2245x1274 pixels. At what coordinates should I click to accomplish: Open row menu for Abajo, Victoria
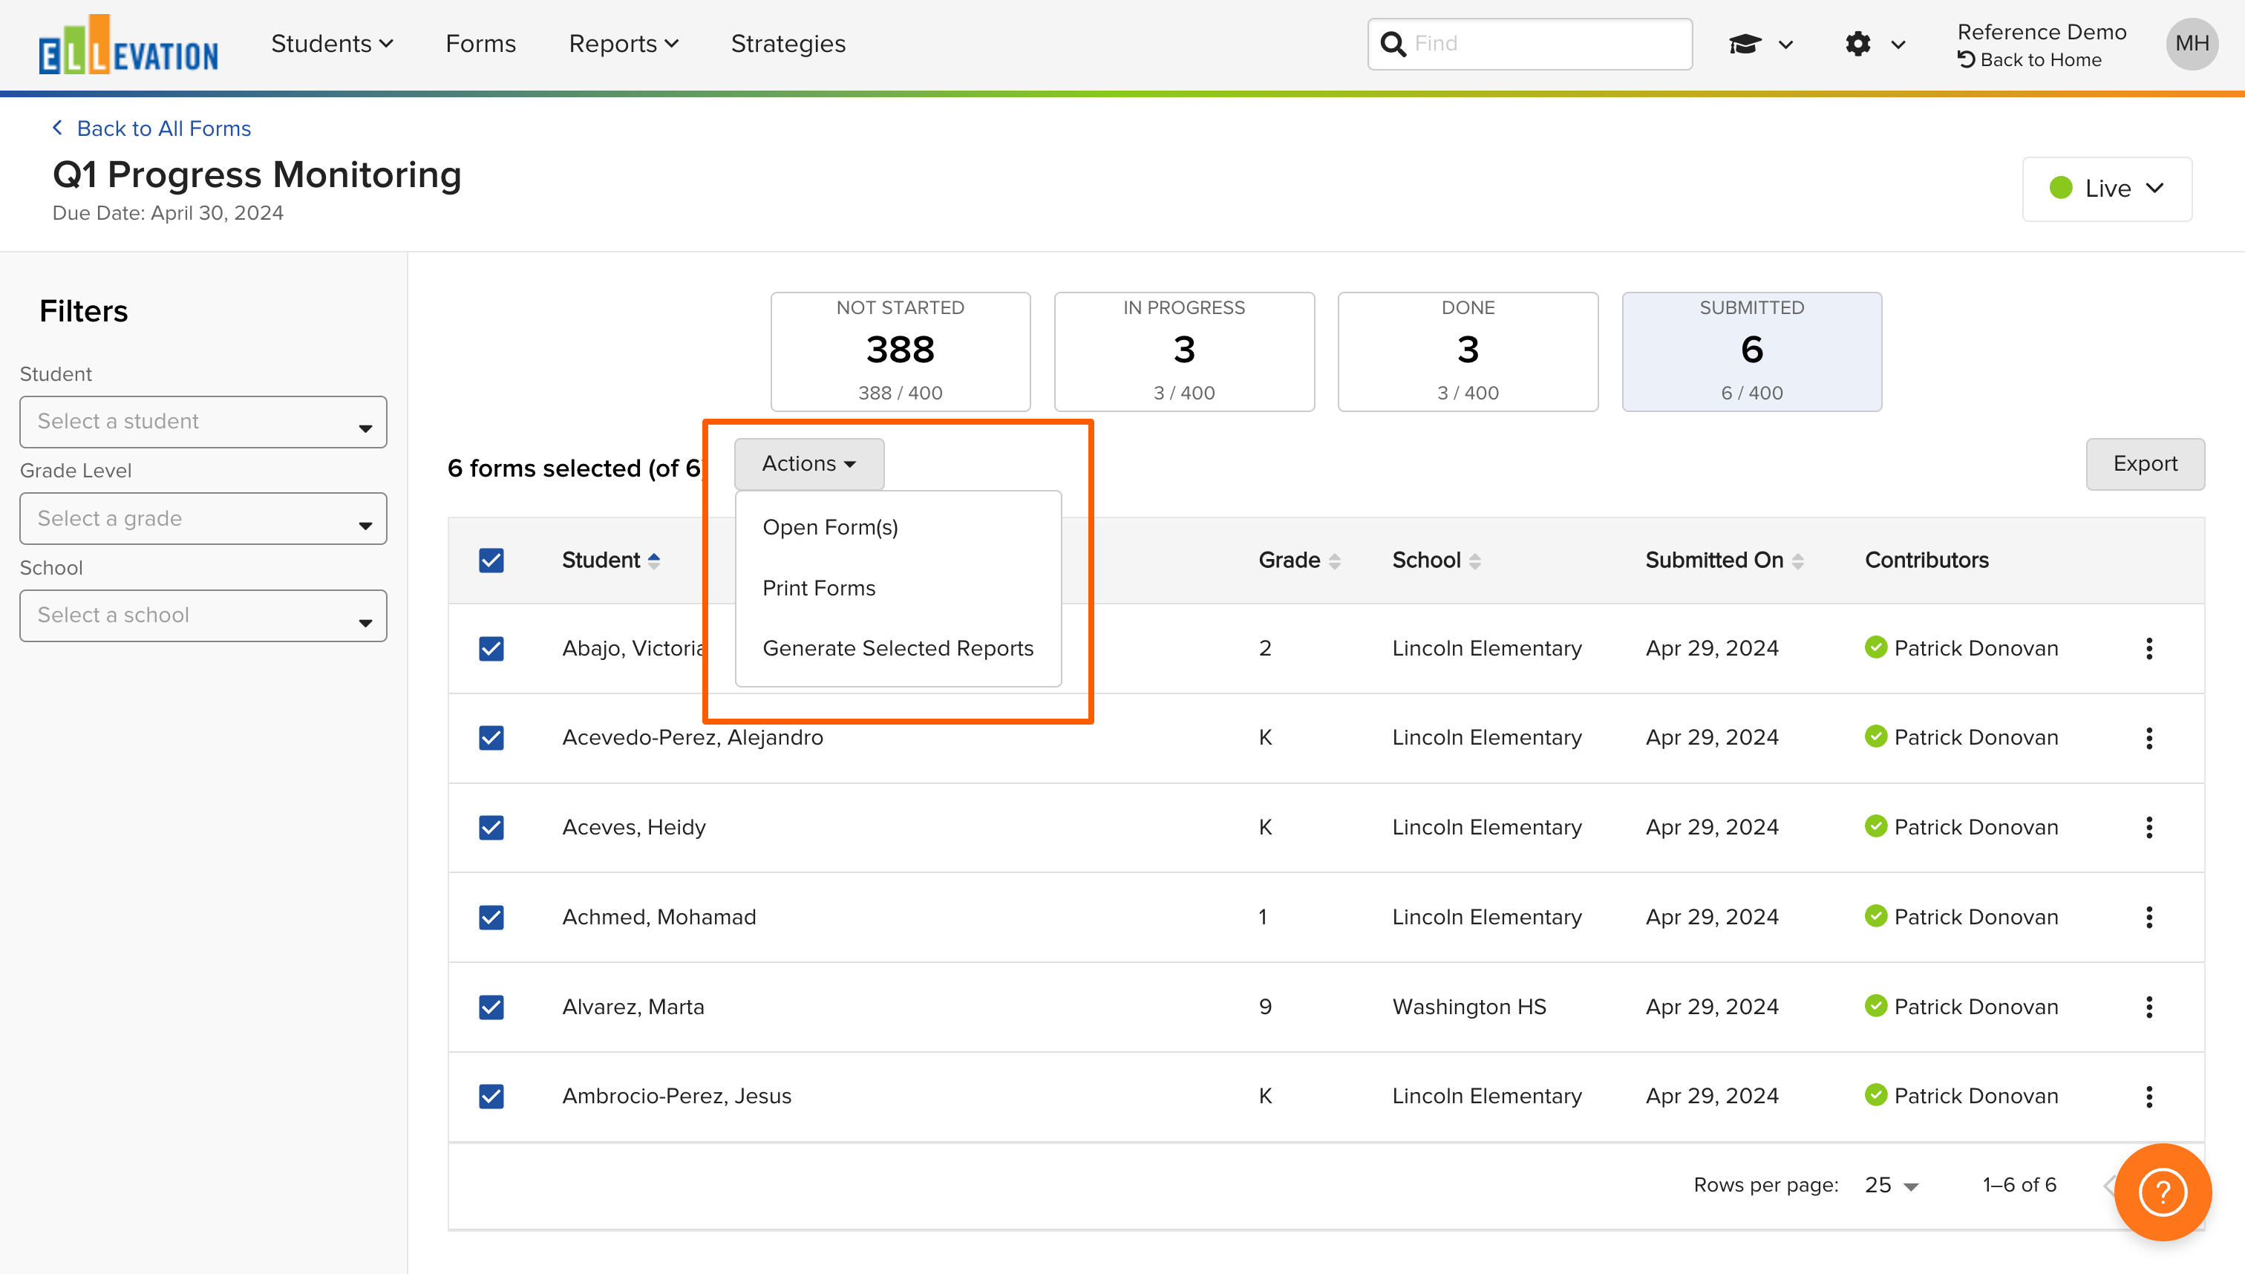click(x=2148, y=648)
